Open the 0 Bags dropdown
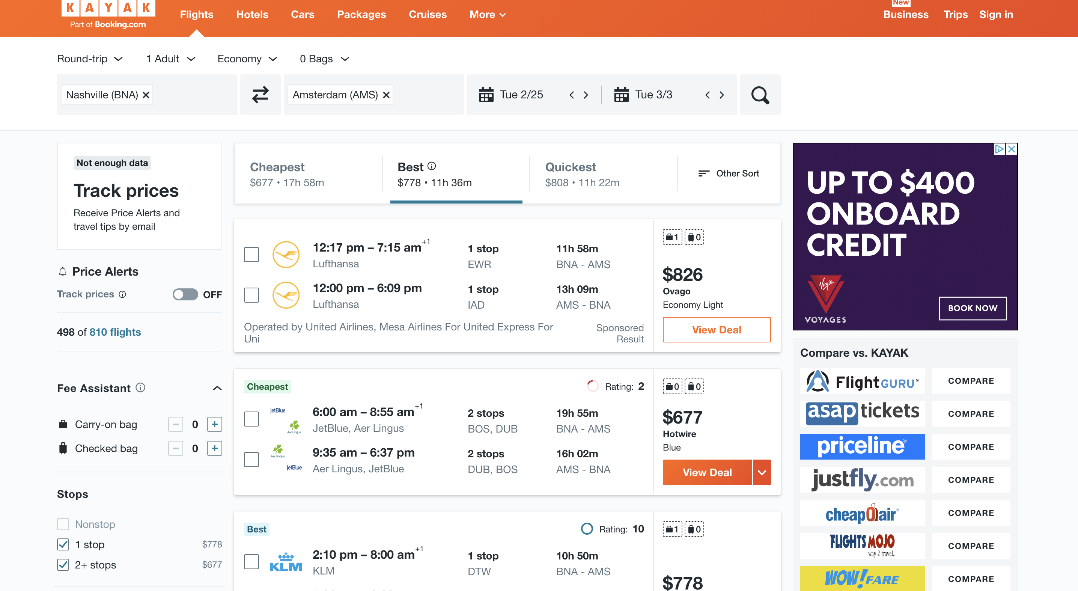This screenshot has height=591, width=1078. 324,59
